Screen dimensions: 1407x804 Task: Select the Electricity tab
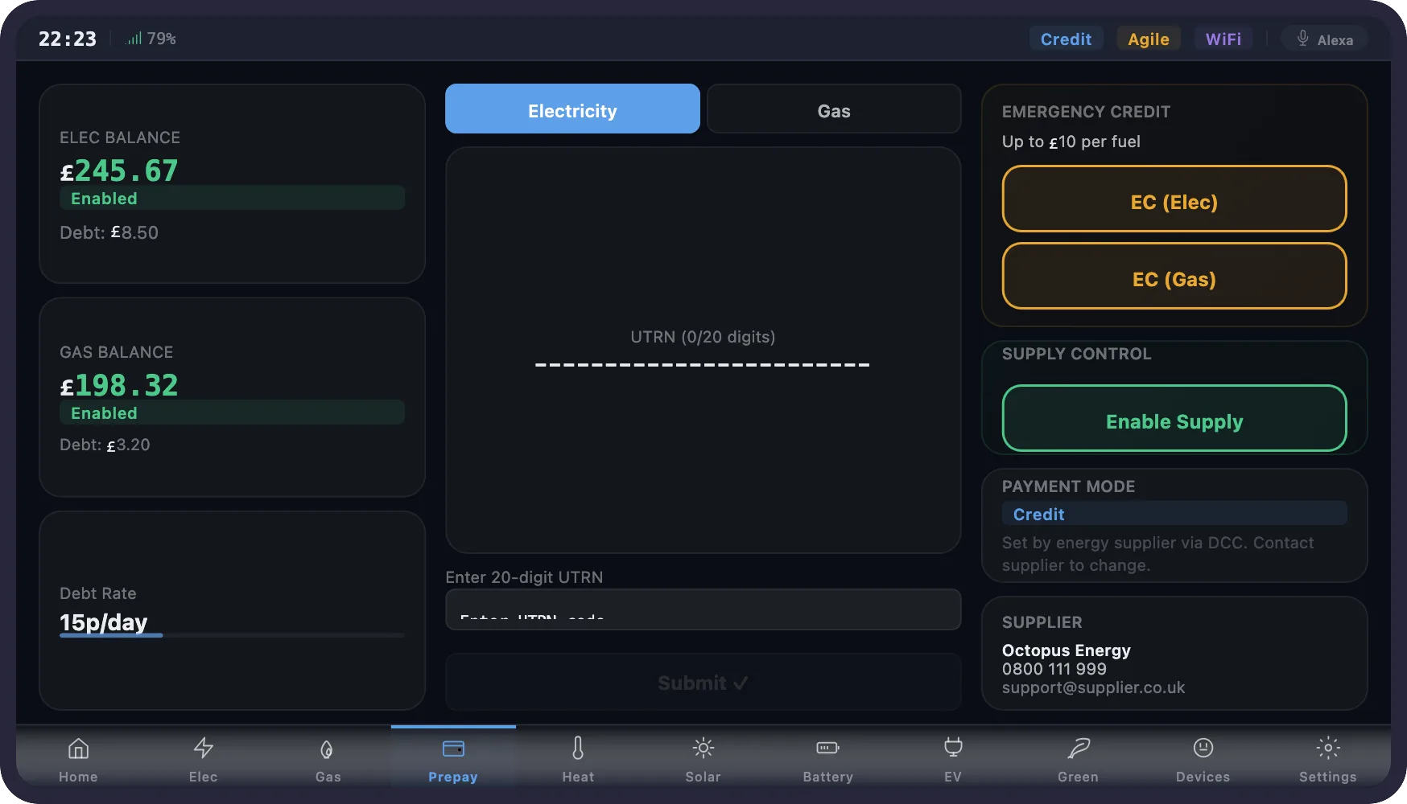coord(572,109)
